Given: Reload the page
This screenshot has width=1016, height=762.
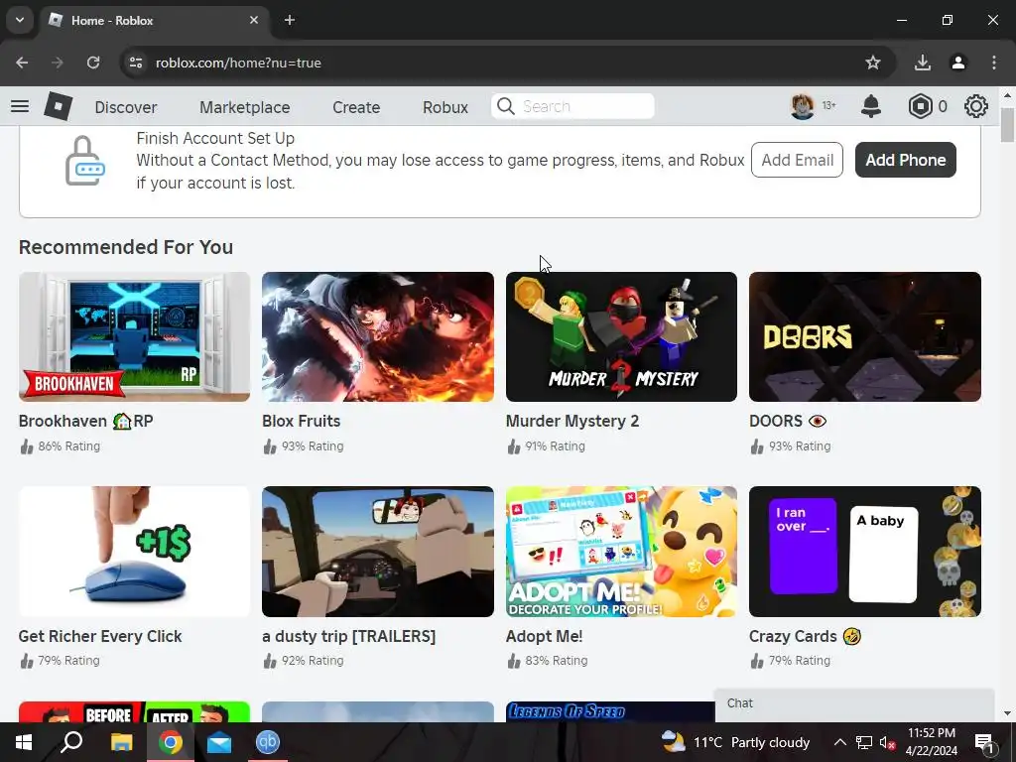Looking at the screenshot, I should coord(93,63).
